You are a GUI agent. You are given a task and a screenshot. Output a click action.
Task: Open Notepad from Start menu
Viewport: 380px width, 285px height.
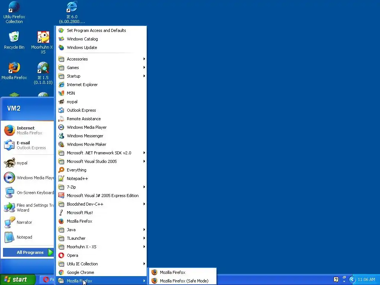(28, 237)
